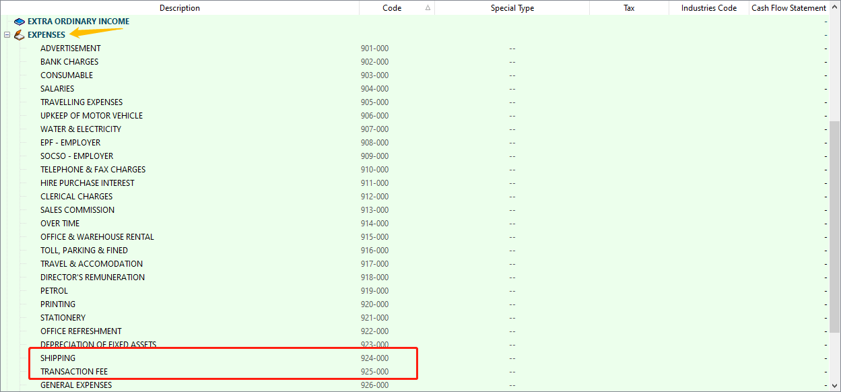The image size is (841, 392).
Task: Select the PETROL account row
Action: [54, 291]
